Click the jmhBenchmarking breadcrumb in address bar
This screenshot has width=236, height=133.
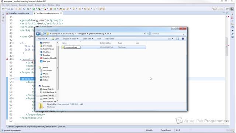tap(96, 34)
